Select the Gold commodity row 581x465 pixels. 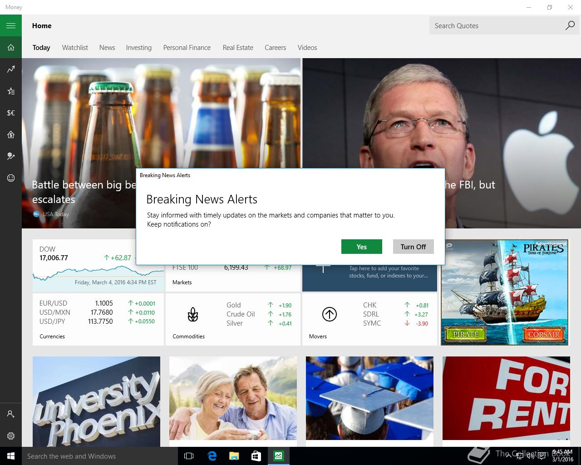259,305
